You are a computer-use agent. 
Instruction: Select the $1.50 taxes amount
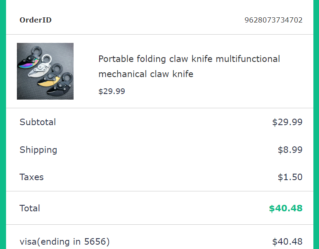tap(290, 177)
